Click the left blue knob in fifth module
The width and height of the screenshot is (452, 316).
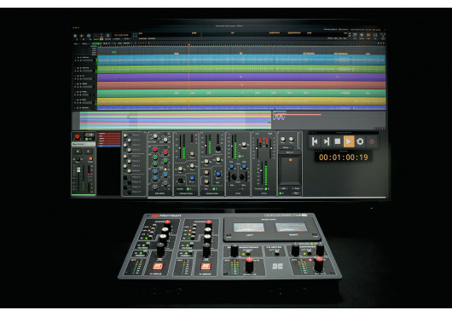click(231, 166)
